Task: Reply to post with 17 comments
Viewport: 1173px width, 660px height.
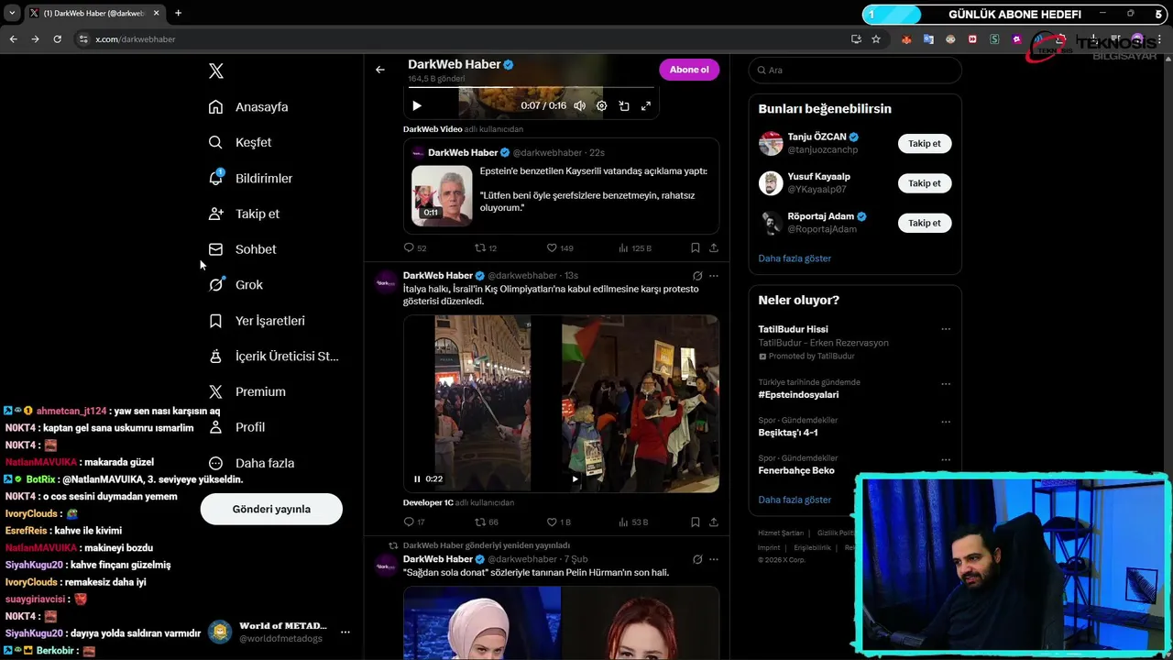Action: [414, 522]
